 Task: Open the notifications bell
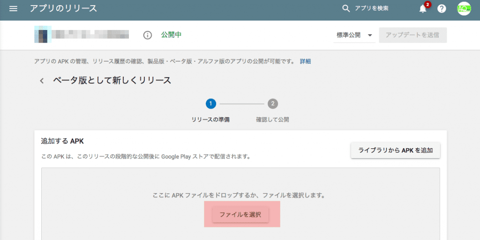coord(423,9)
